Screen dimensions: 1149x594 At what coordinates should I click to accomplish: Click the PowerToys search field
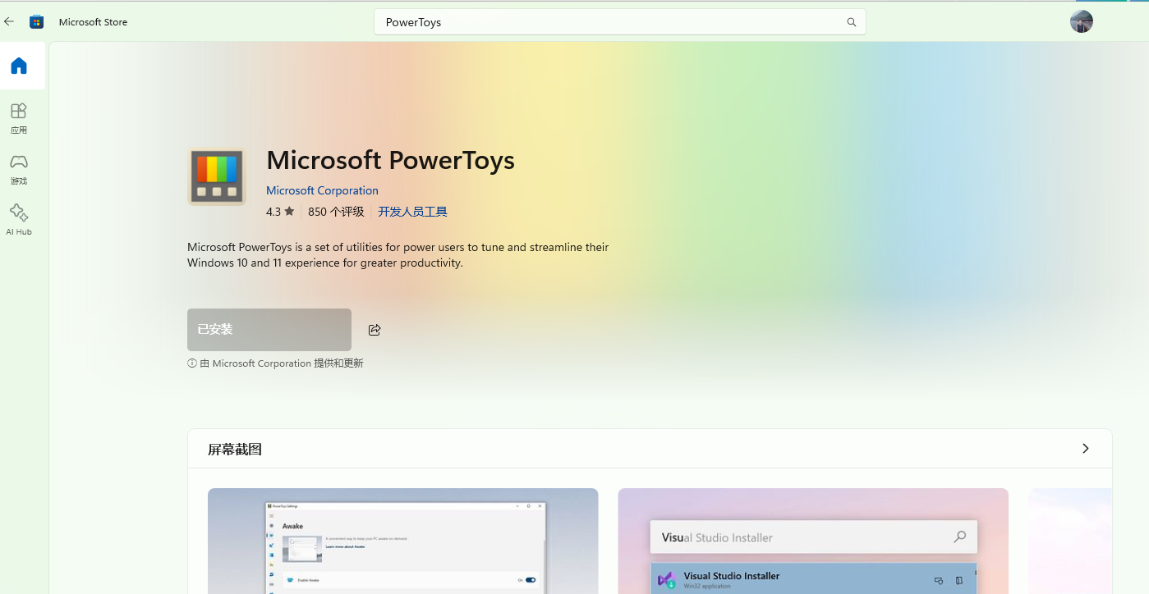[620, 22]
